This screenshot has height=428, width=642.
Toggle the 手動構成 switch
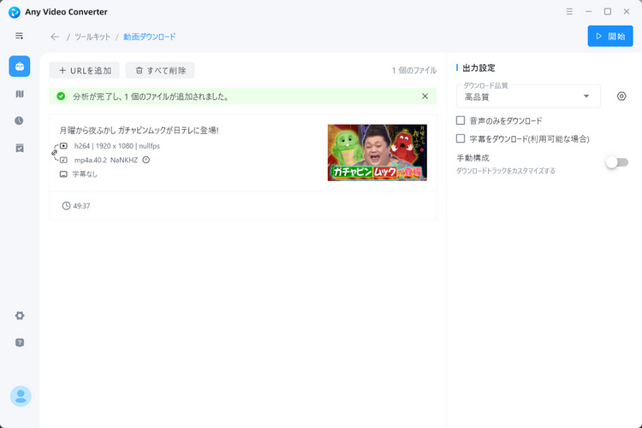pyautogui.click(x=617, y=162)
